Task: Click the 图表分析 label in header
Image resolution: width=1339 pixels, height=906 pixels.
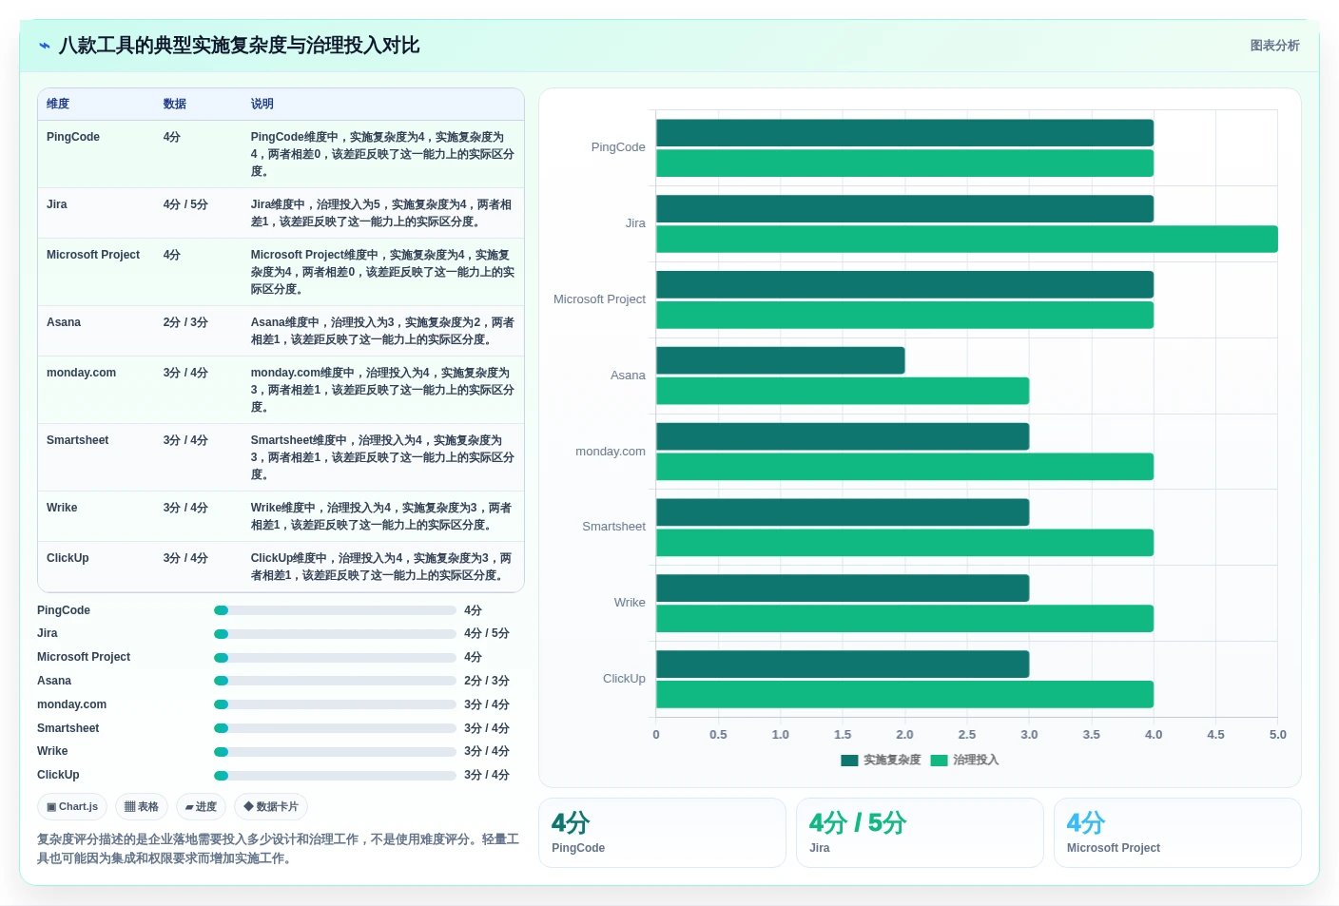Action: tap(1274, 46)
